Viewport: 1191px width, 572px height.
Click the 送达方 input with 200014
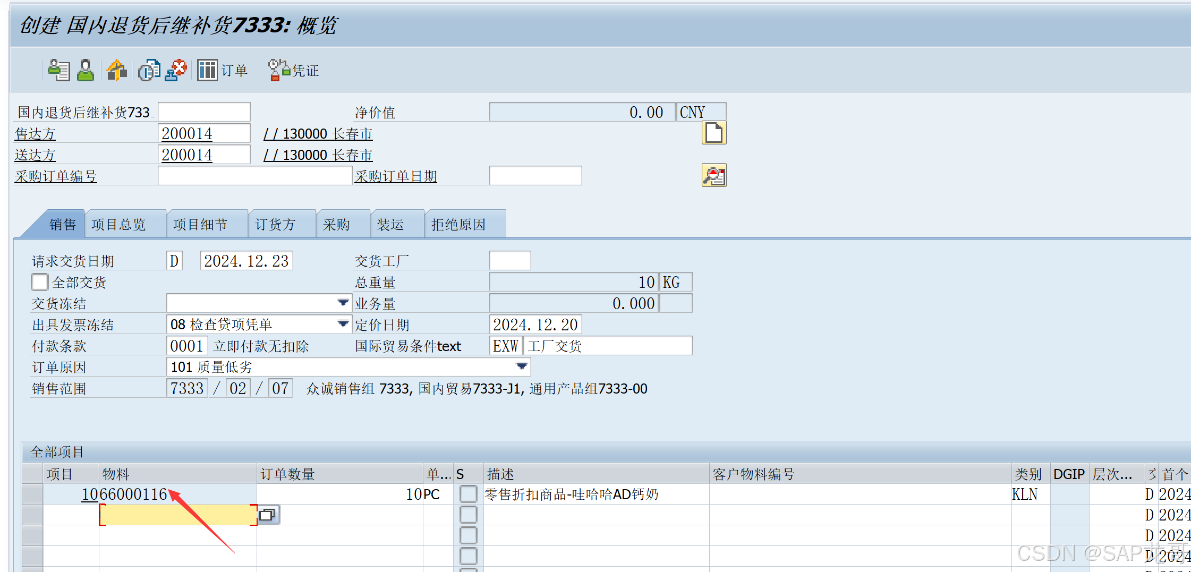(204, 154)
